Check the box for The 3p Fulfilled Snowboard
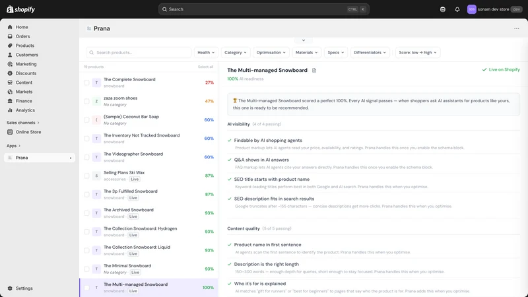Image resolution: width=528 pixels, height=297 pixels. (86, 194)
